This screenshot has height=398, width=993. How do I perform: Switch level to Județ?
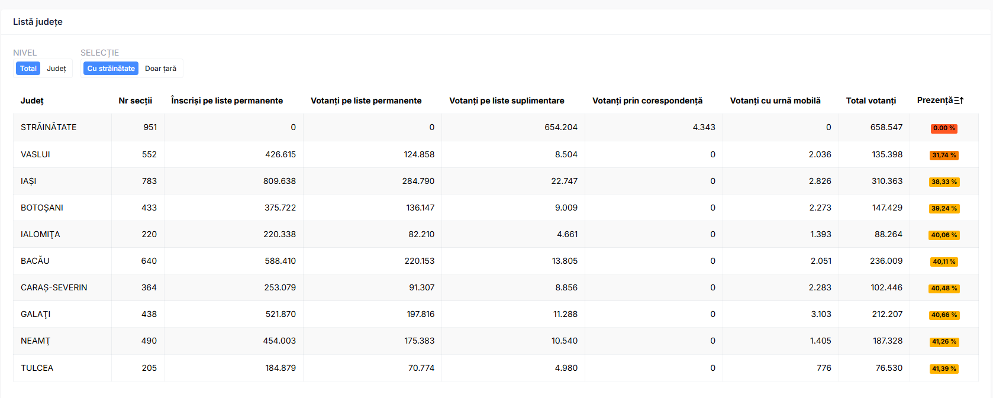point(56,69)
